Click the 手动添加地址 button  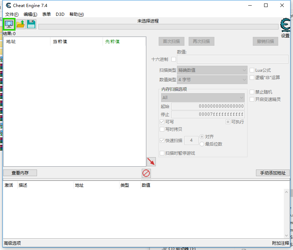coord(273,173)
